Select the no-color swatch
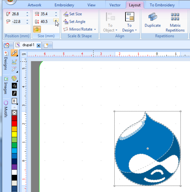 (x=14, y=113)
